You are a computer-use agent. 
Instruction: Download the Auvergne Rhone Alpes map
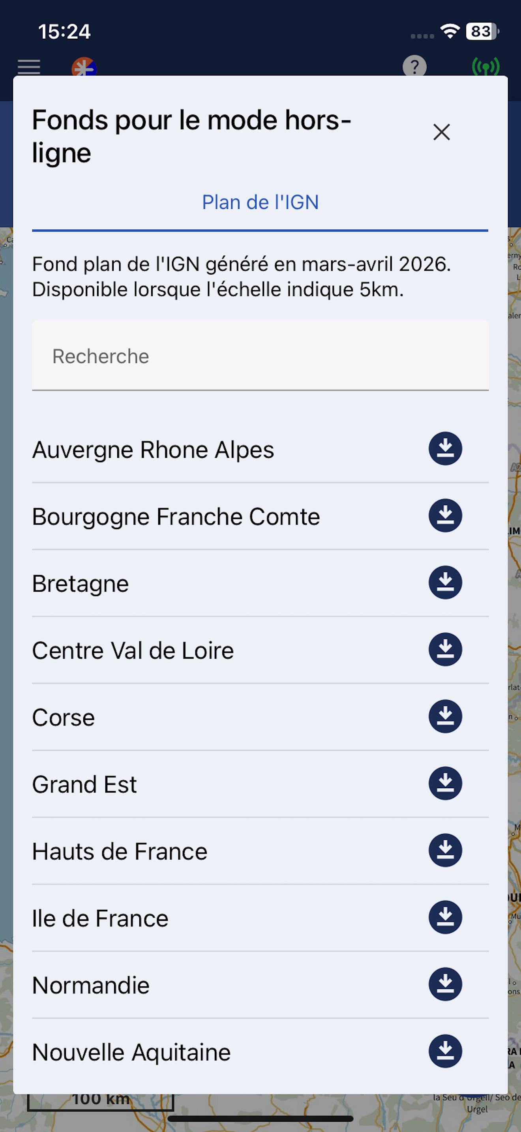click(445, 449)
